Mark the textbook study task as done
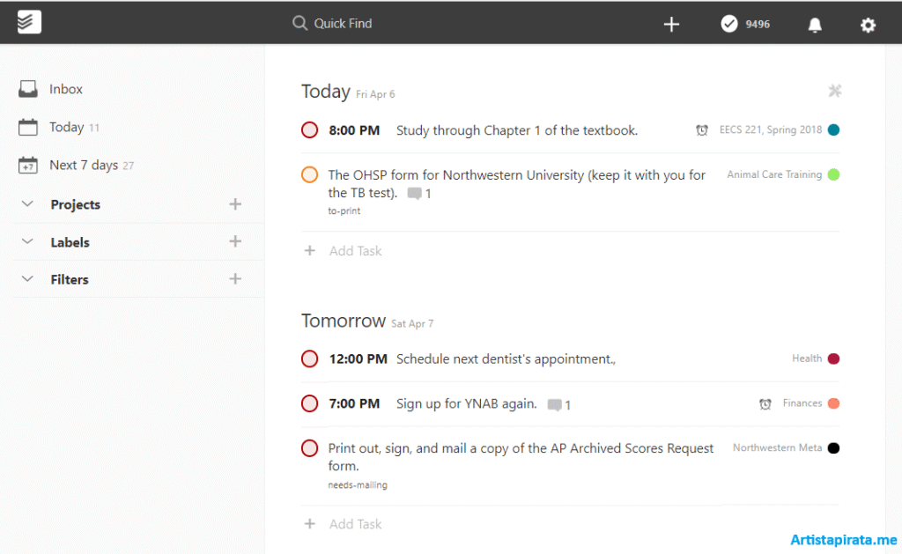The width and height of the screenshot is (902, 554). coord(309,129)
